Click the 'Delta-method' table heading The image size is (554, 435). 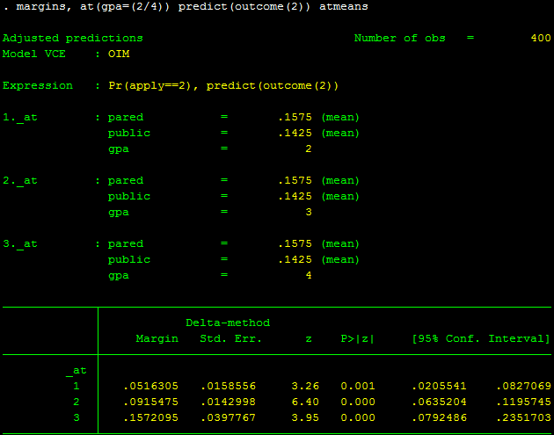[227, 323]
